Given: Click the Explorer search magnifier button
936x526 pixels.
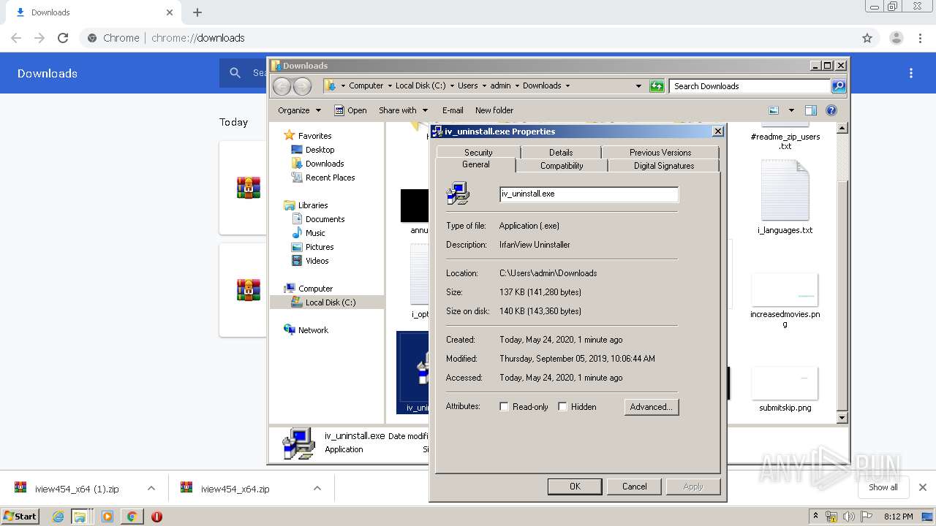Looking at the screenshot, I should coord(839,86).
